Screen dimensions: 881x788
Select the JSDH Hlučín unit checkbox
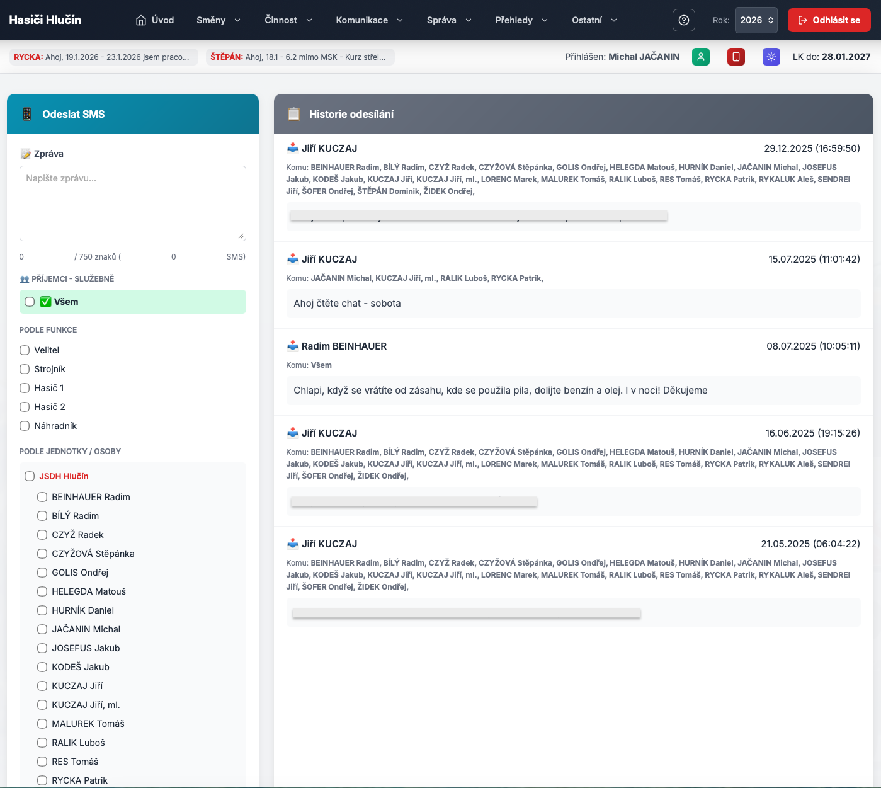point(30,476)
